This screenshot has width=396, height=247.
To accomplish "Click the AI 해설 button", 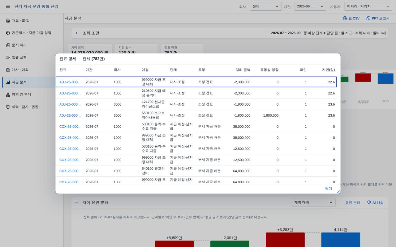I will 375,203.
